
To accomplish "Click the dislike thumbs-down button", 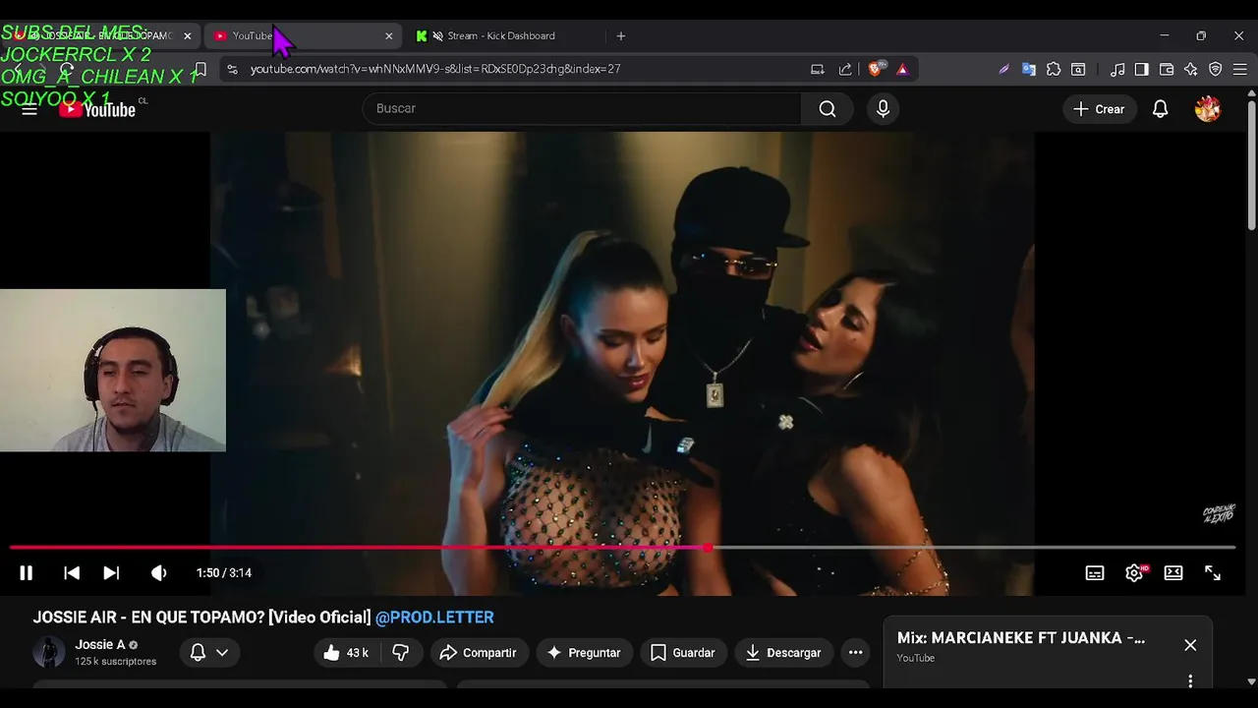I will 401,653.
